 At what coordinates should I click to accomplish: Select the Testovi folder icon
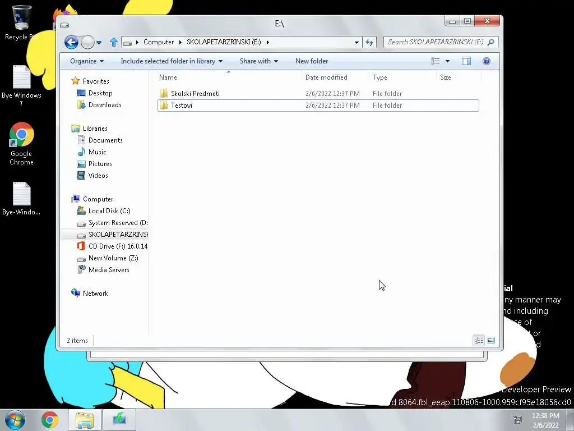click(x=164, y=105)
